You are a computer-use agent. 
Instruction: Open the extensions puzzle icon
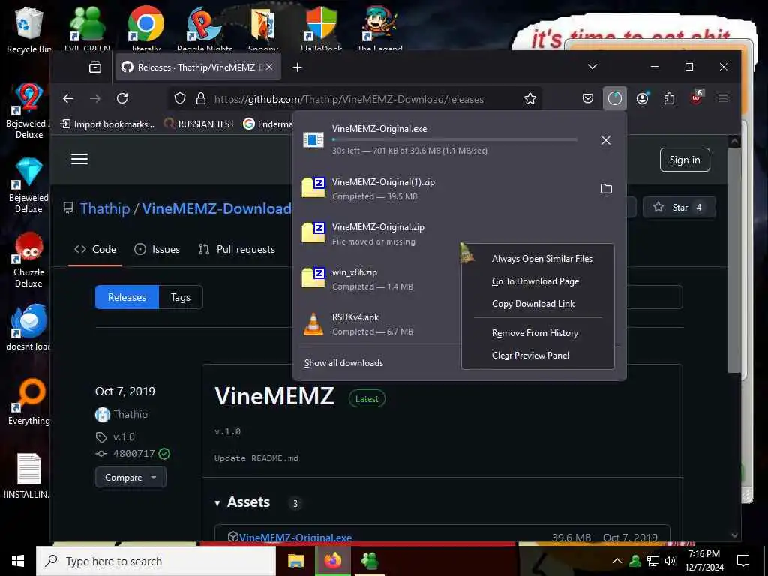[x=669, y=98]
